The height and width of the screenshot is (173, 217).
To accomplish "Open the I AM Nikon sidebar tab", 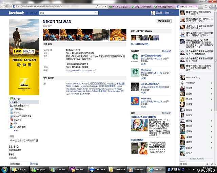I will click(x=18, y=109).
